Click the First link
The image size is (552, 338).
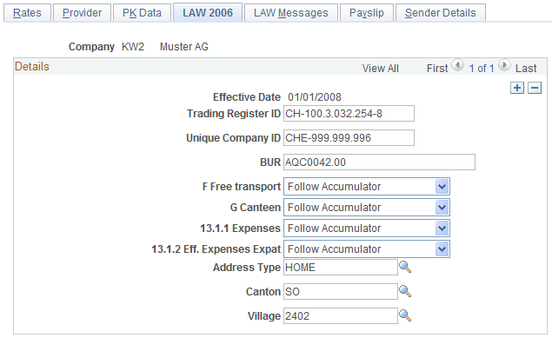coord(437,69)
